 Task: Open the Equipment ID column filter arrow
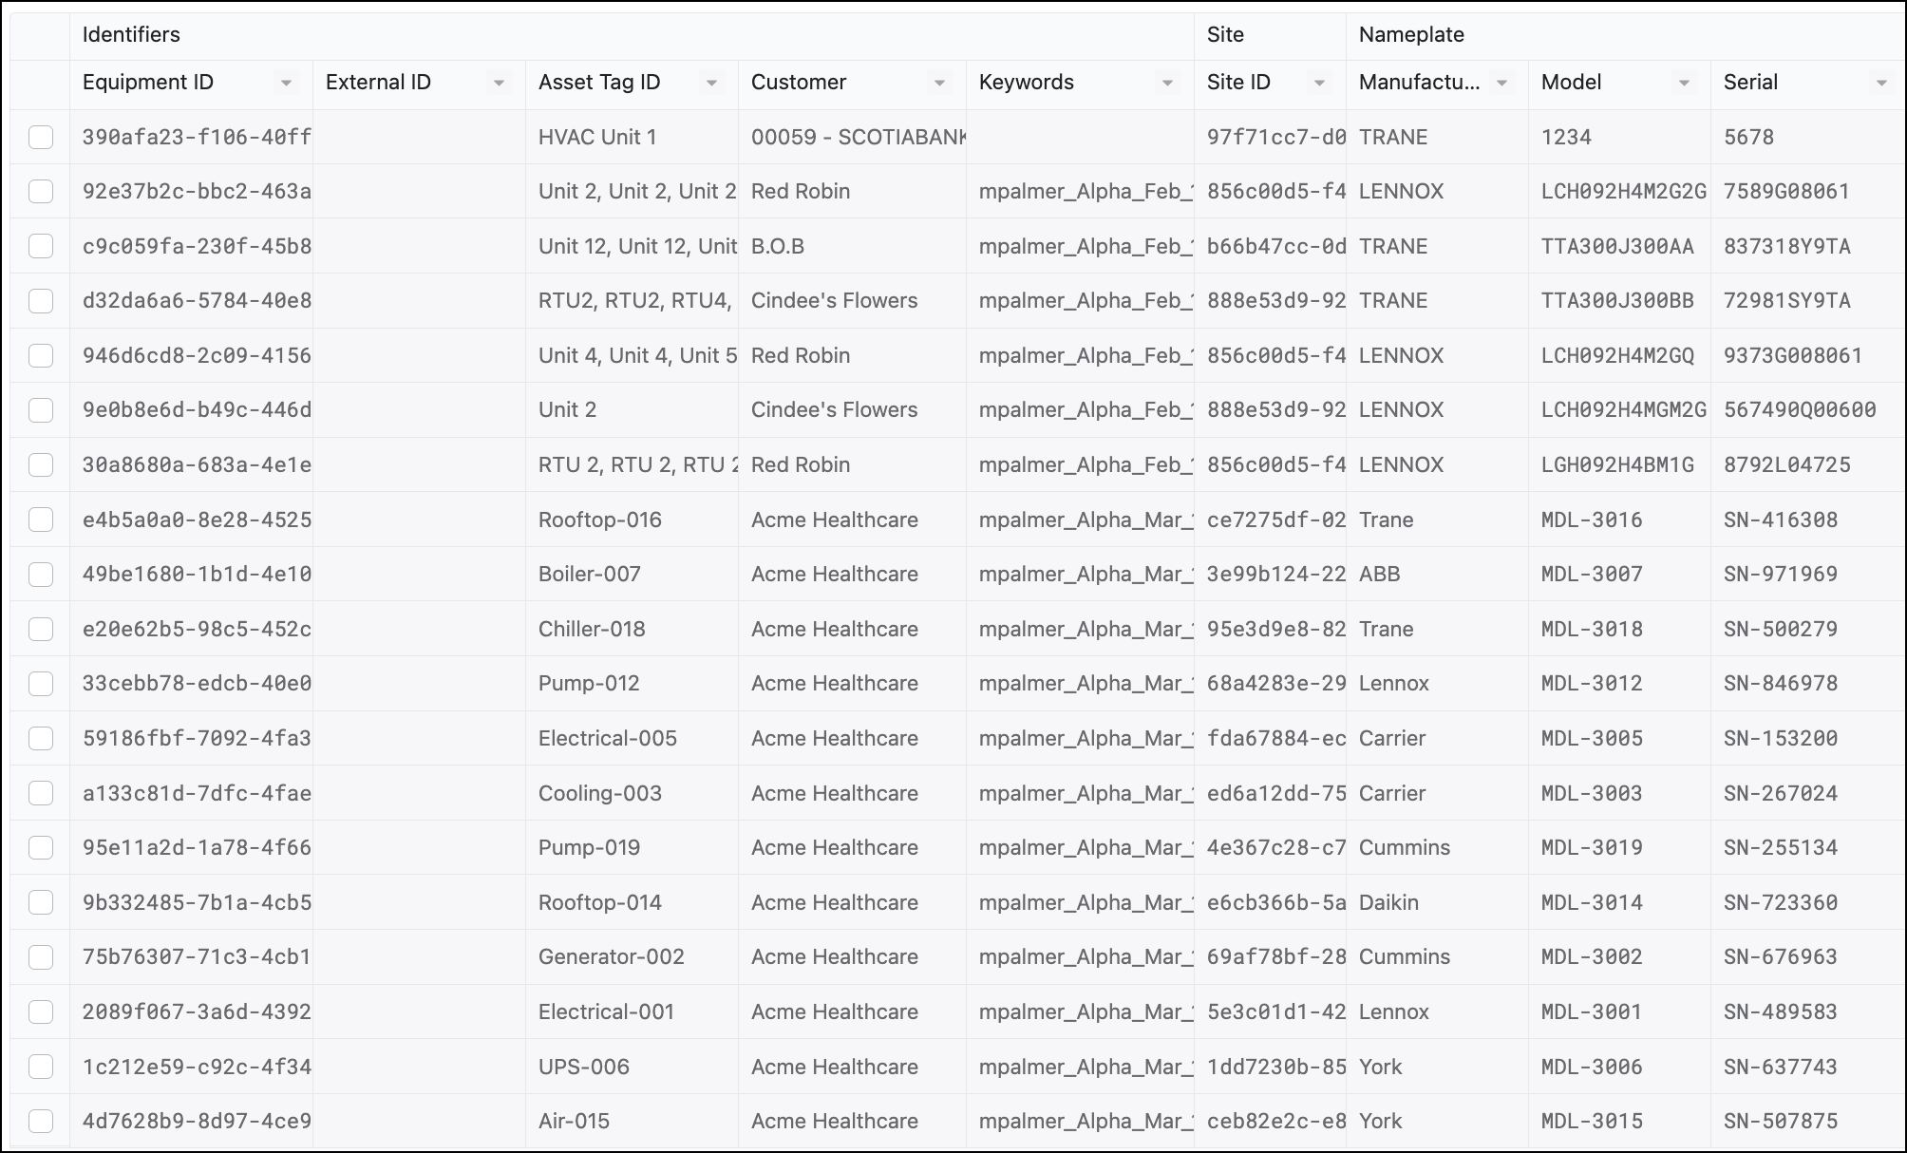click(x=286, y=84)
